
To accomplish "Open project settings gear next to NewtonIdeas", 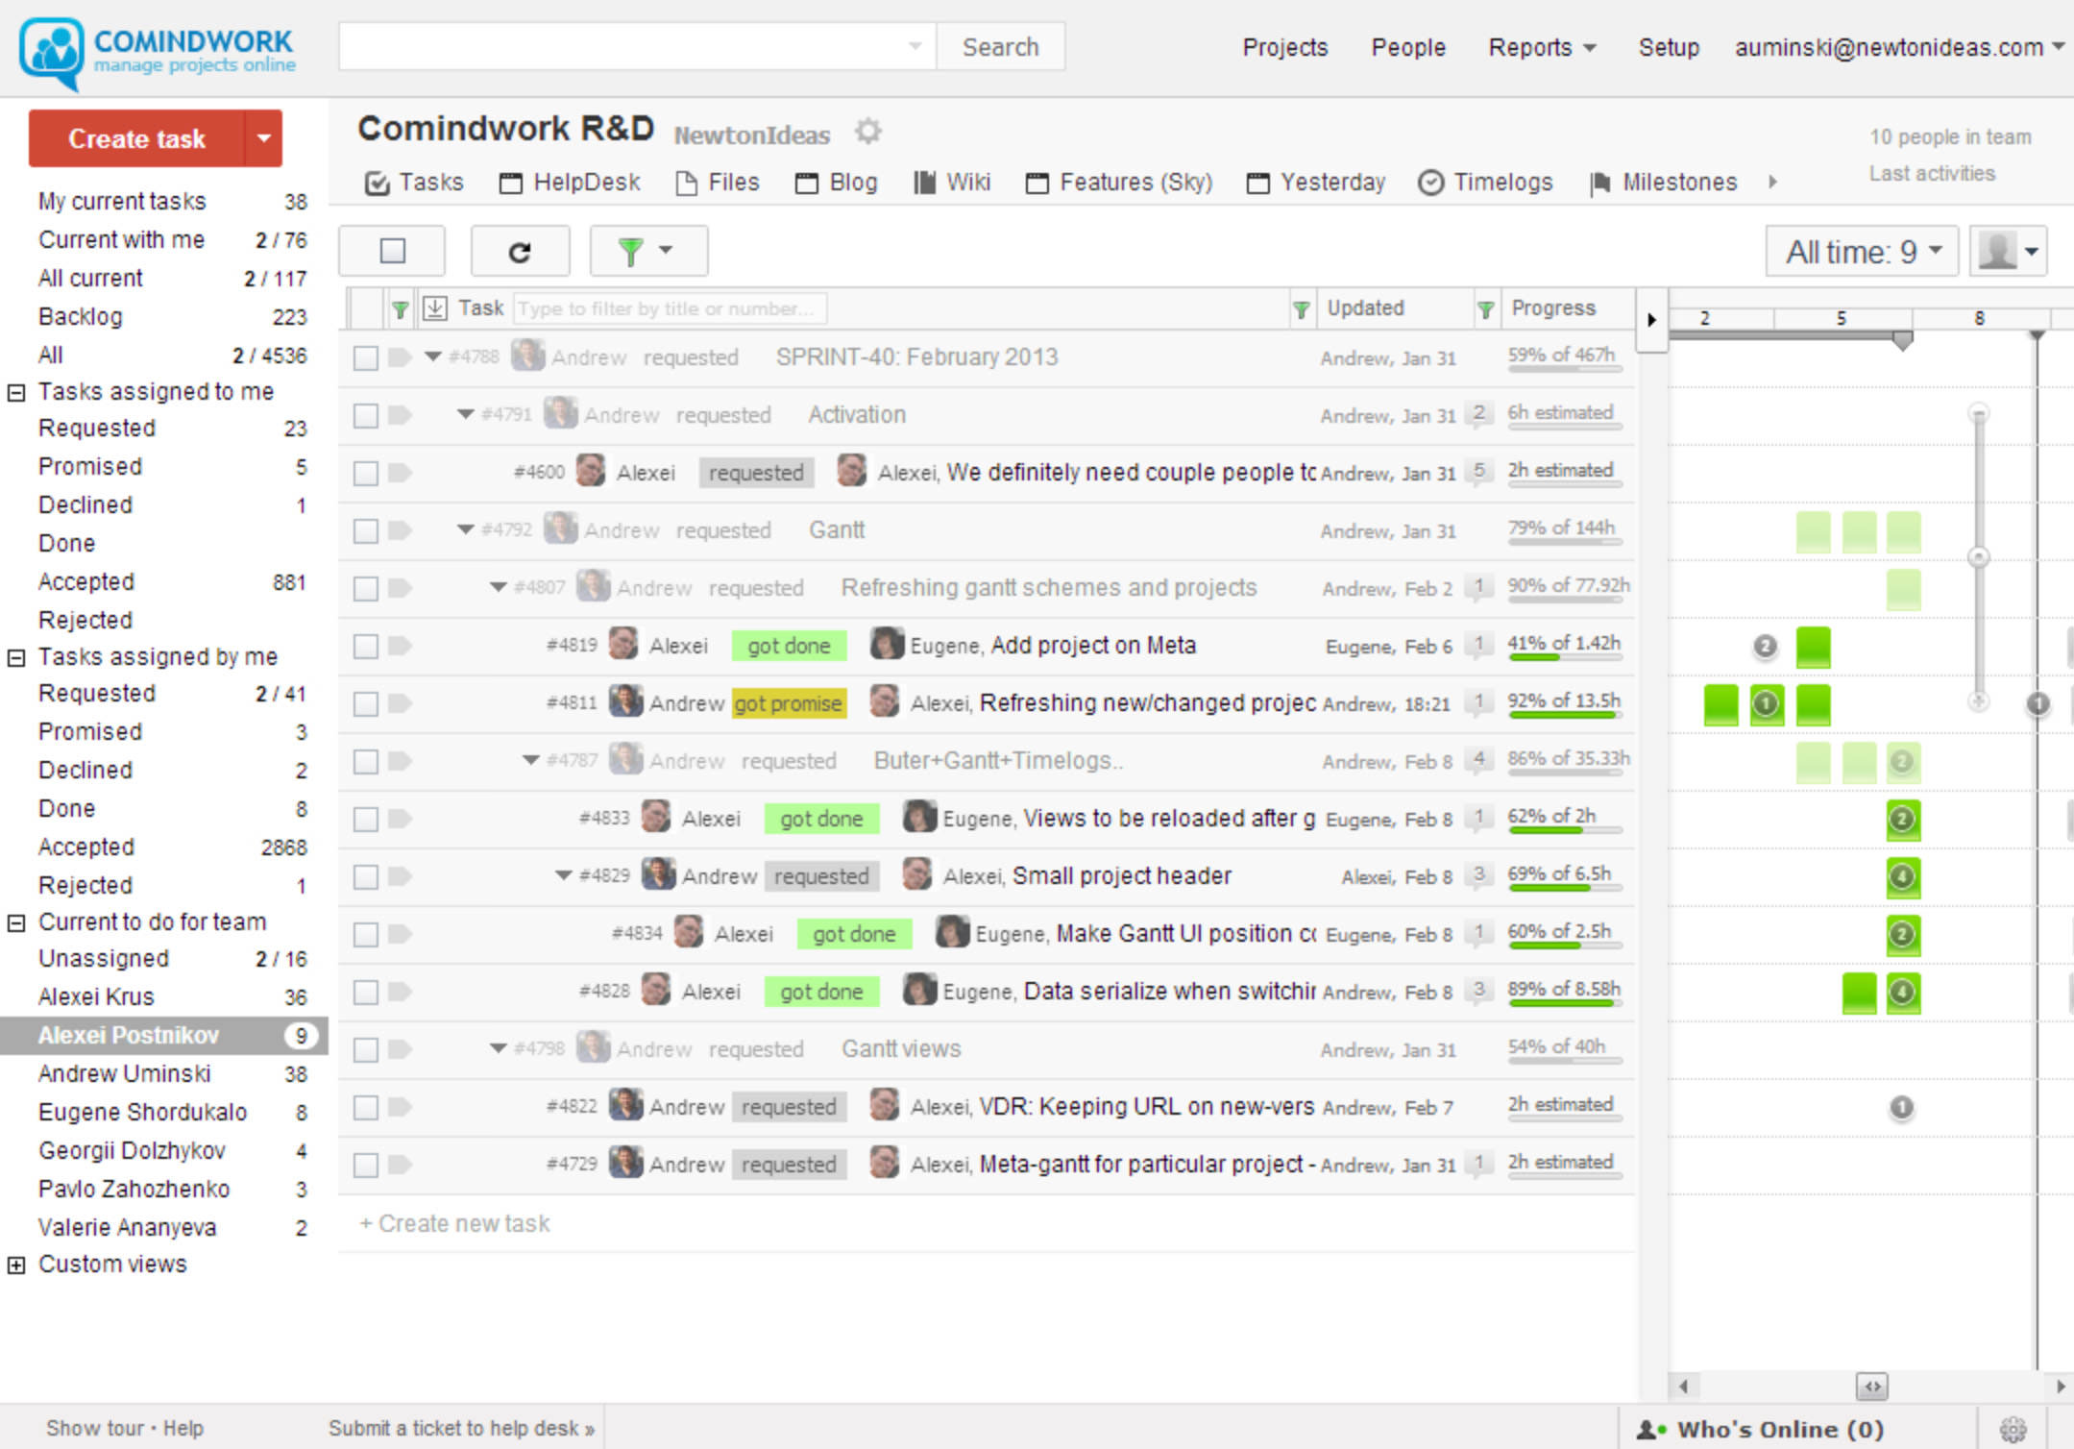I will 867,131.
